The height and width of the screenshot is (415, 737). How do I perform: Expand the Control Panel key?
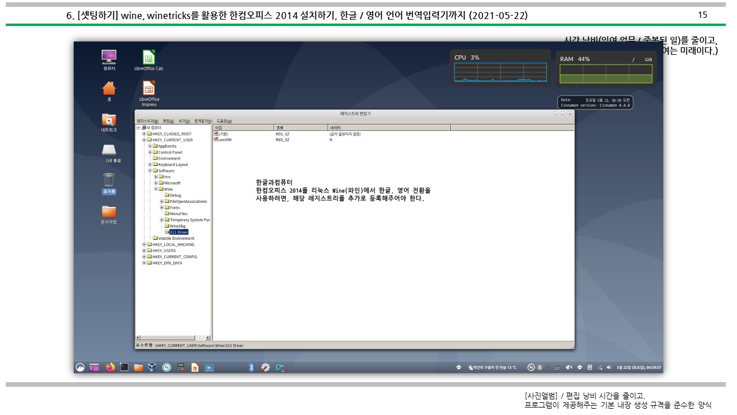(150, 152)
